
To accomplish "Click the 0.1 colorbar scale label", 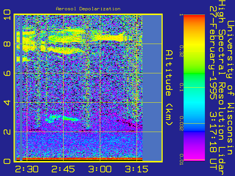I will 181,87.
